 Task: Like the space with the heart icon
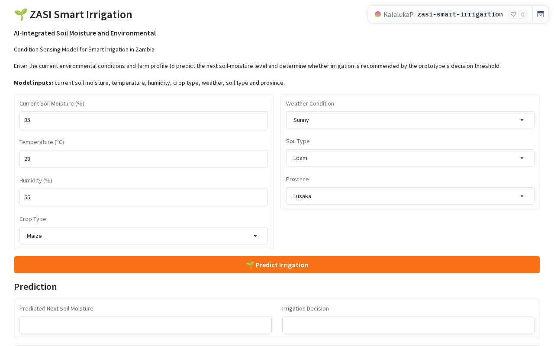(x=513, y=14)
